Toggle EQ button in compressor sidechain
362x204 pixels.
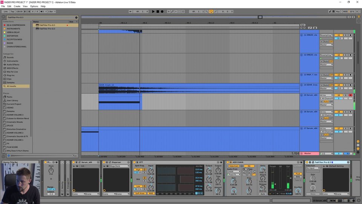click(249, 166)
